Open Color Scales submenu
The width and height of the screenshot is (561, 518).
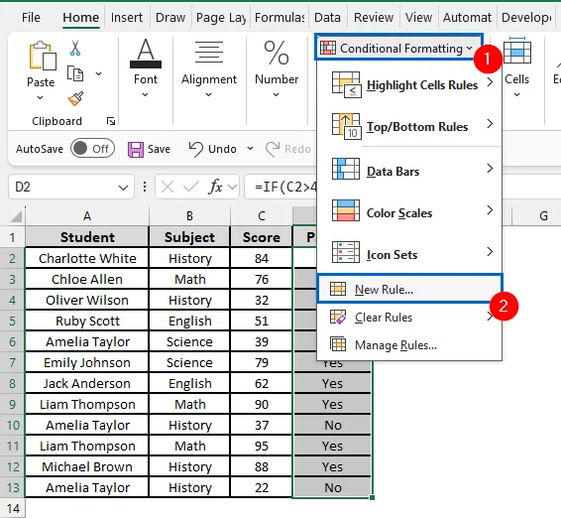tap(409, 212)
